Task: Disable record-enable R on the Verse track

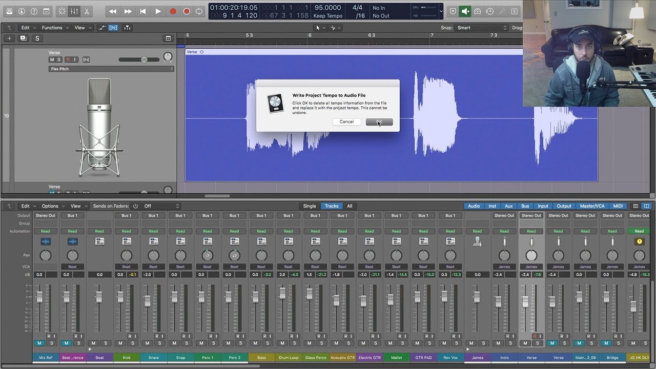Action: pos(68,59)
